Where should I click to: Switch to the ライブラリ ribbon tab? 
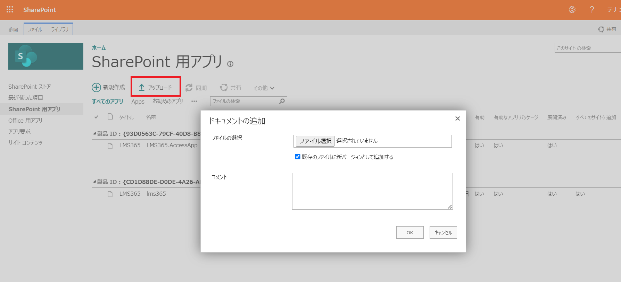point(60,29)
